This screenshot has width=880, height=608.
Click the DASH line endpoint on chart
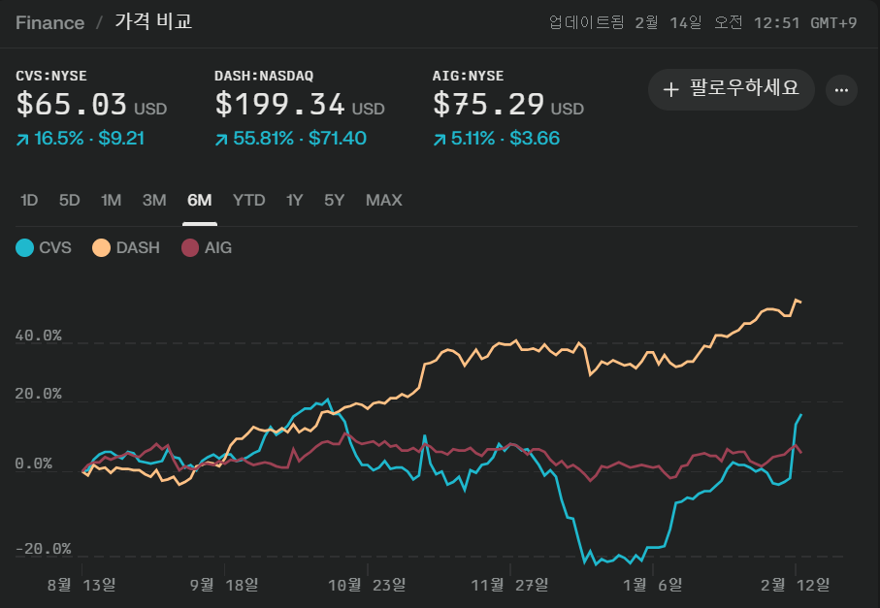pyautogui.click(x=800, y=302)
